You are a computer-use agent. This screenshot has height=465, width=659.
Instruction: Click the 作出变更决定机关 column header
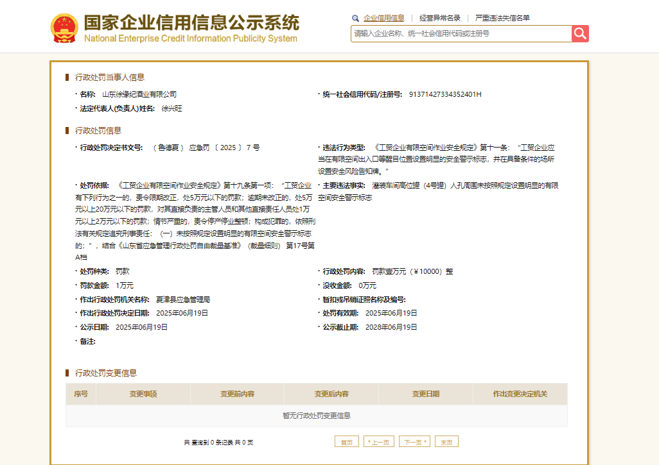(520, 394)
